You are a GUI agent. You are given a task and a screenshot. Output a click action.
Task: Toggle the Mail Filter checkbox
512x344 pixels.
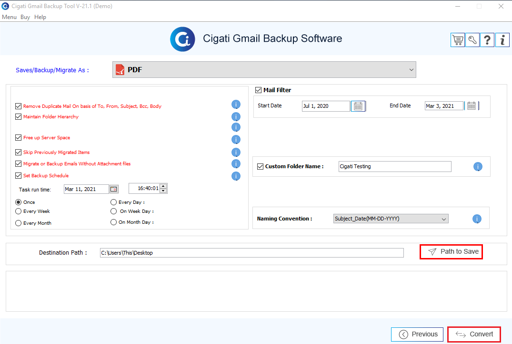(258, 90)
